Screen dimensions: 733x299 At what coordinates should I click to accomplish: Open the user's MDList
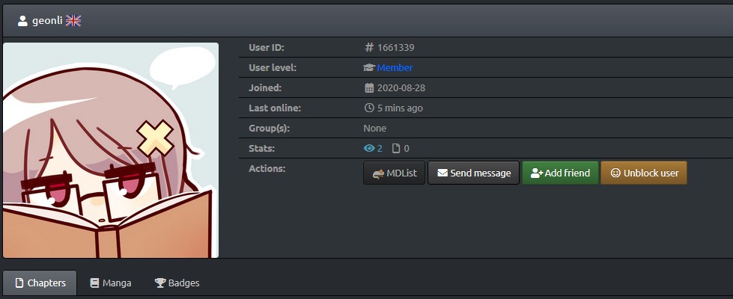[x=394, y=173]
